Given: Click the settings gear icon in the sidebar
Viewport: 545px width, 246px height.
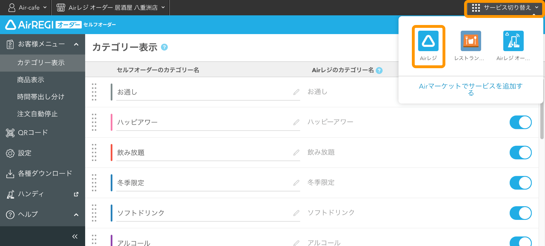Looking at the screenshot, I should (x=10, y=153).
